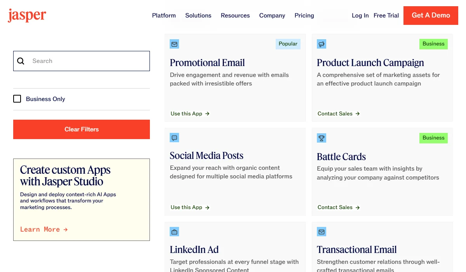
Task: Click the envelope icon on Promotional Email card
Action: [174, 44]
